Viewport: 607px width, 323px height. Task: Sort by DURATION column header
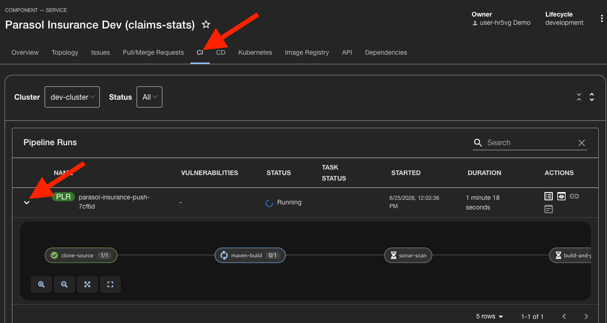coord(484,173)
